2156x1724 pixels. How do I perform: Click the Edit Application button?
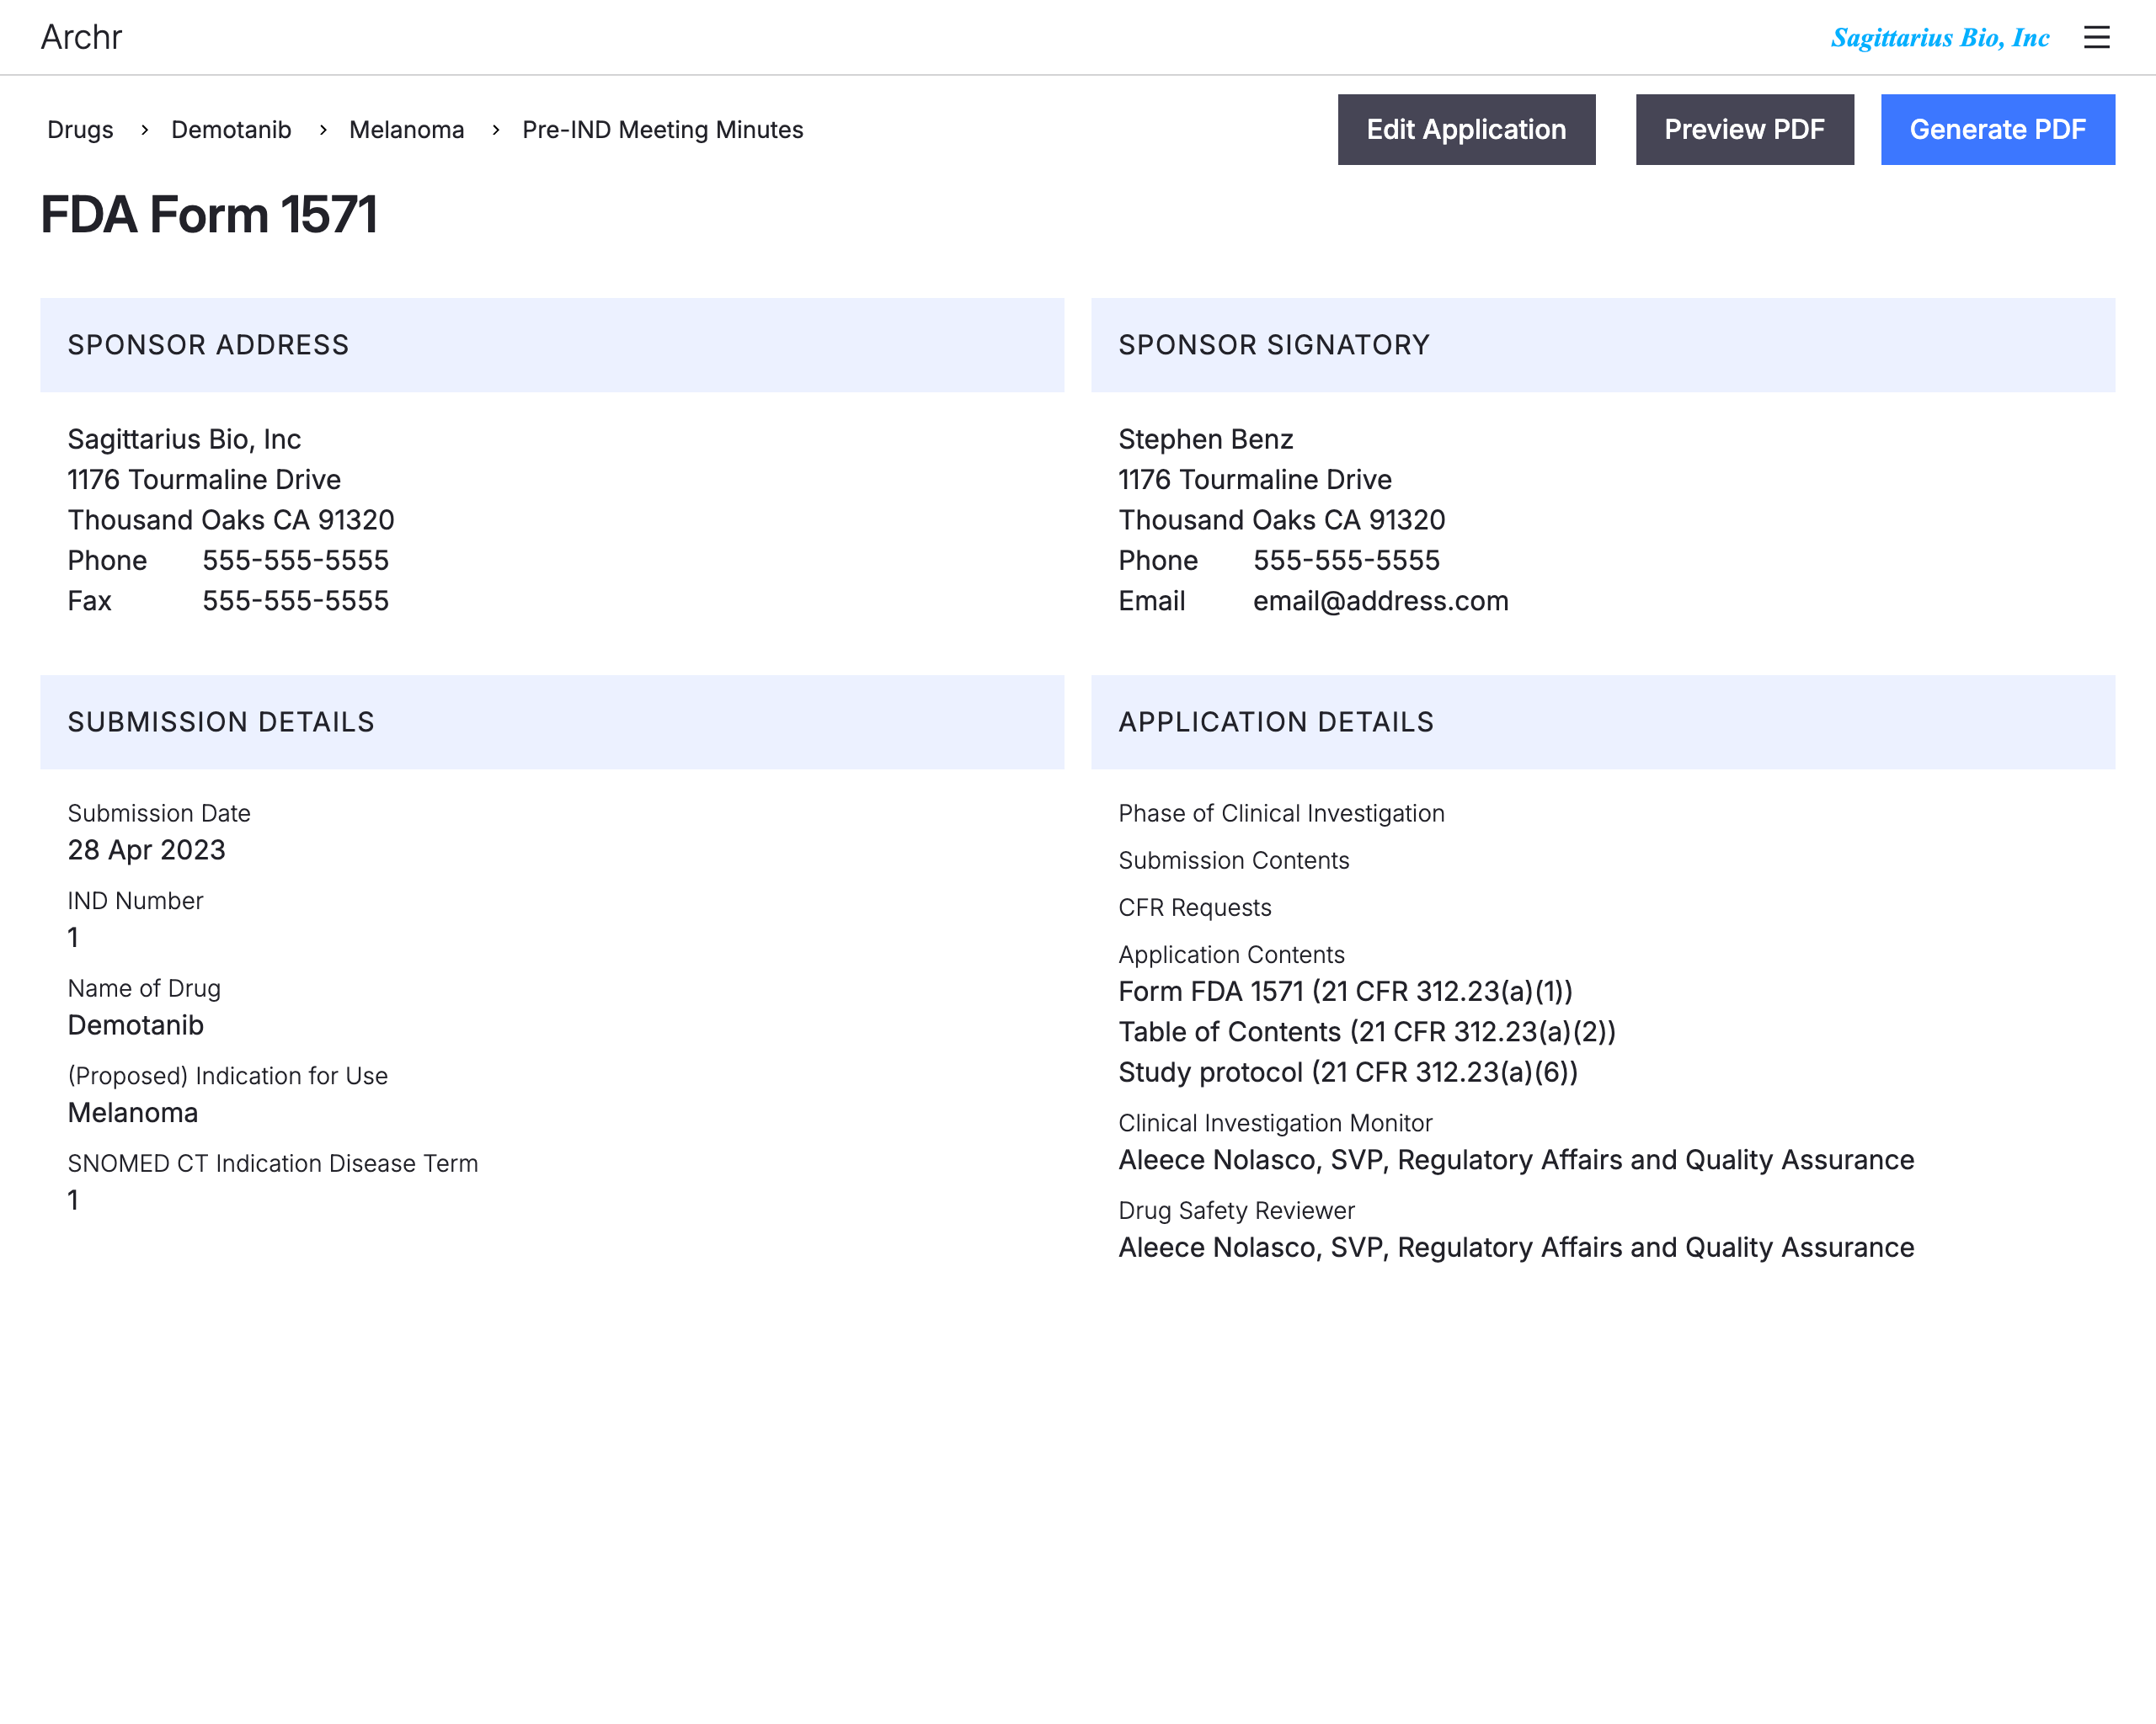[x=1465, y=129]
